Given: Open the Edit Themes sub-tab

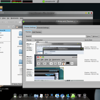Looking at the screenshot, I should (37, 32).
